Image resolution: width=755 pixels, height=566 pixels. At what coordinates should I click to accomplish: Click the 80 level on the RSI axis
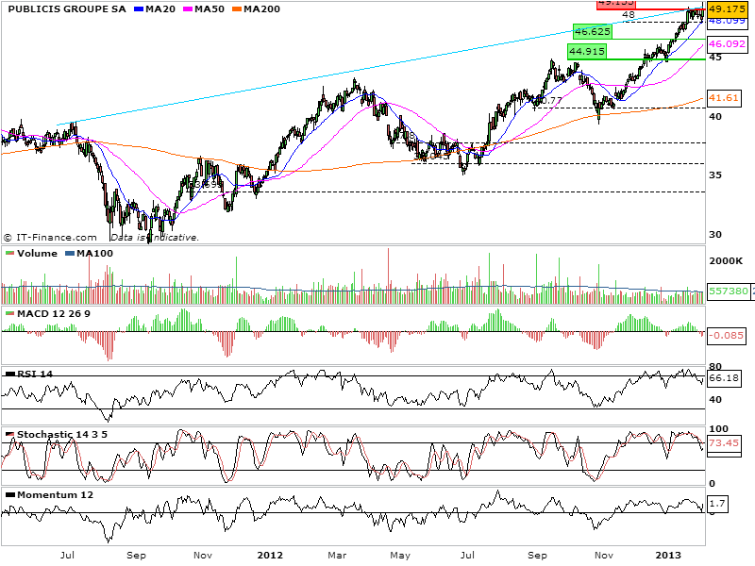click(715, 367)
